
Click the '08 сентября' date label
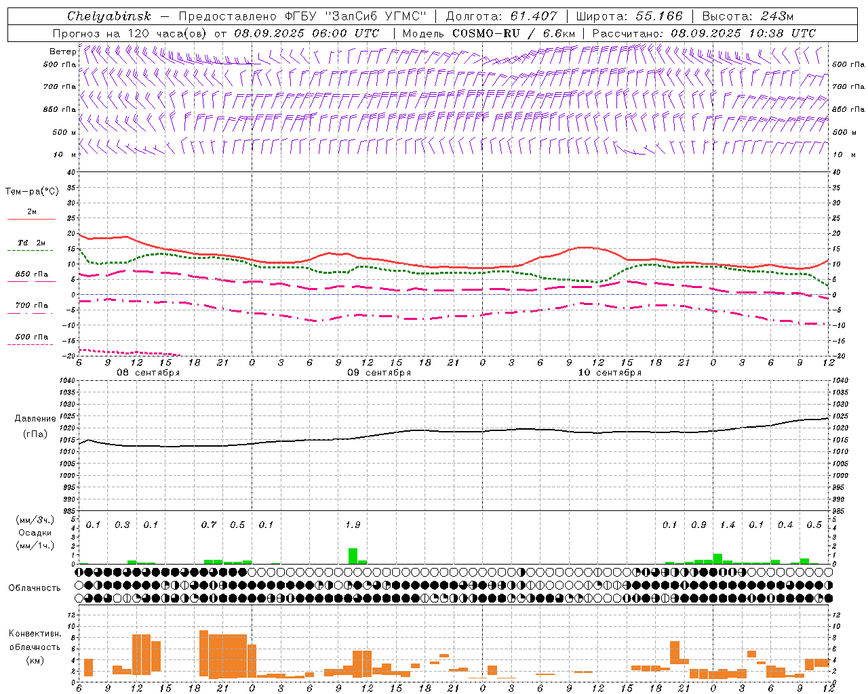[x=149, y=373]
